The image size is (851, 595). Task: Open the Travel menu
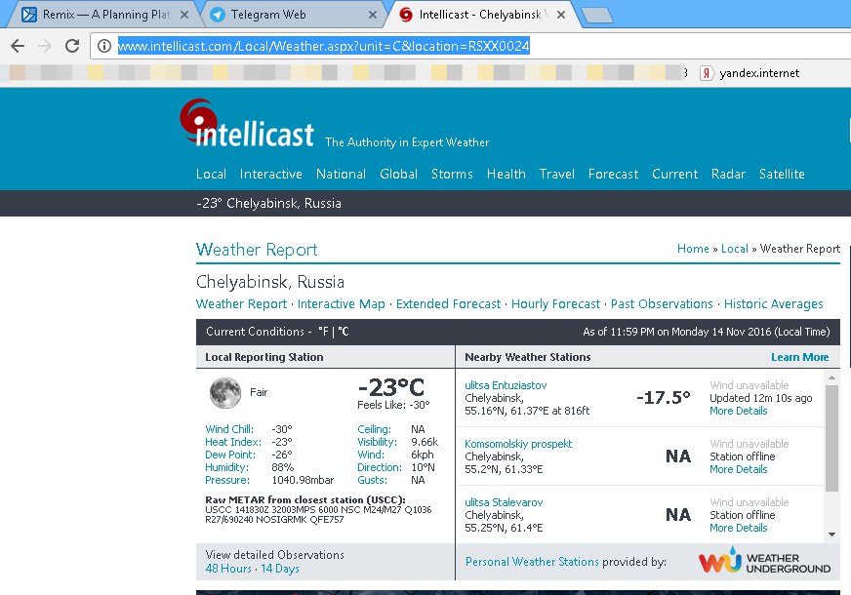click(x=557, y=174)
